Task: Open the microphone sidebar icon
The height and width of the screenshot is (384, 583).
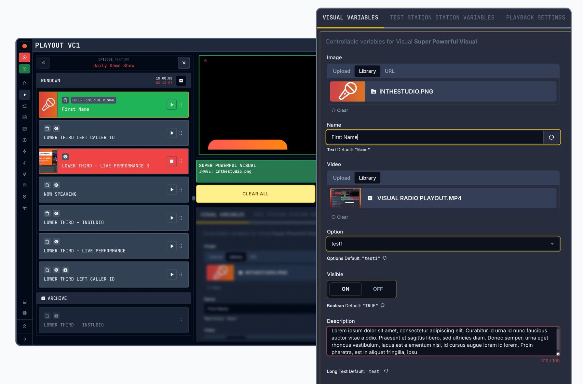Action: (x=24, y=174)
